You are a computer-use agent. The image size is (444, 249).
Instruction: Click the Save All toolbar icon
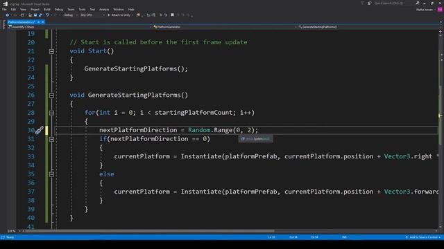[40, 15]
